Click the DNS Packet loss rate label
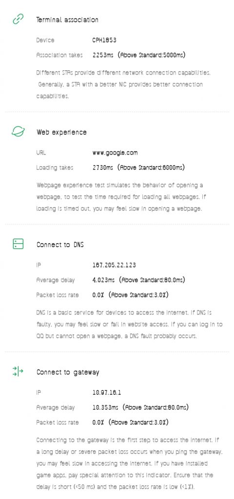The height and width of the screenshot is (499, 234). 58,295
